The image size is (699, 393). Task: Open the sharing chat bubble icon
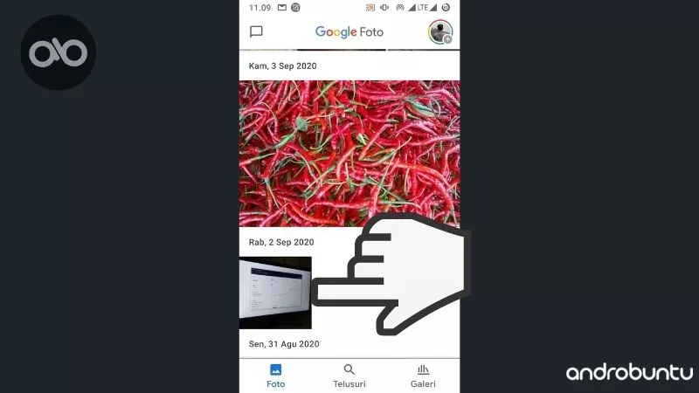click(256, 31)
